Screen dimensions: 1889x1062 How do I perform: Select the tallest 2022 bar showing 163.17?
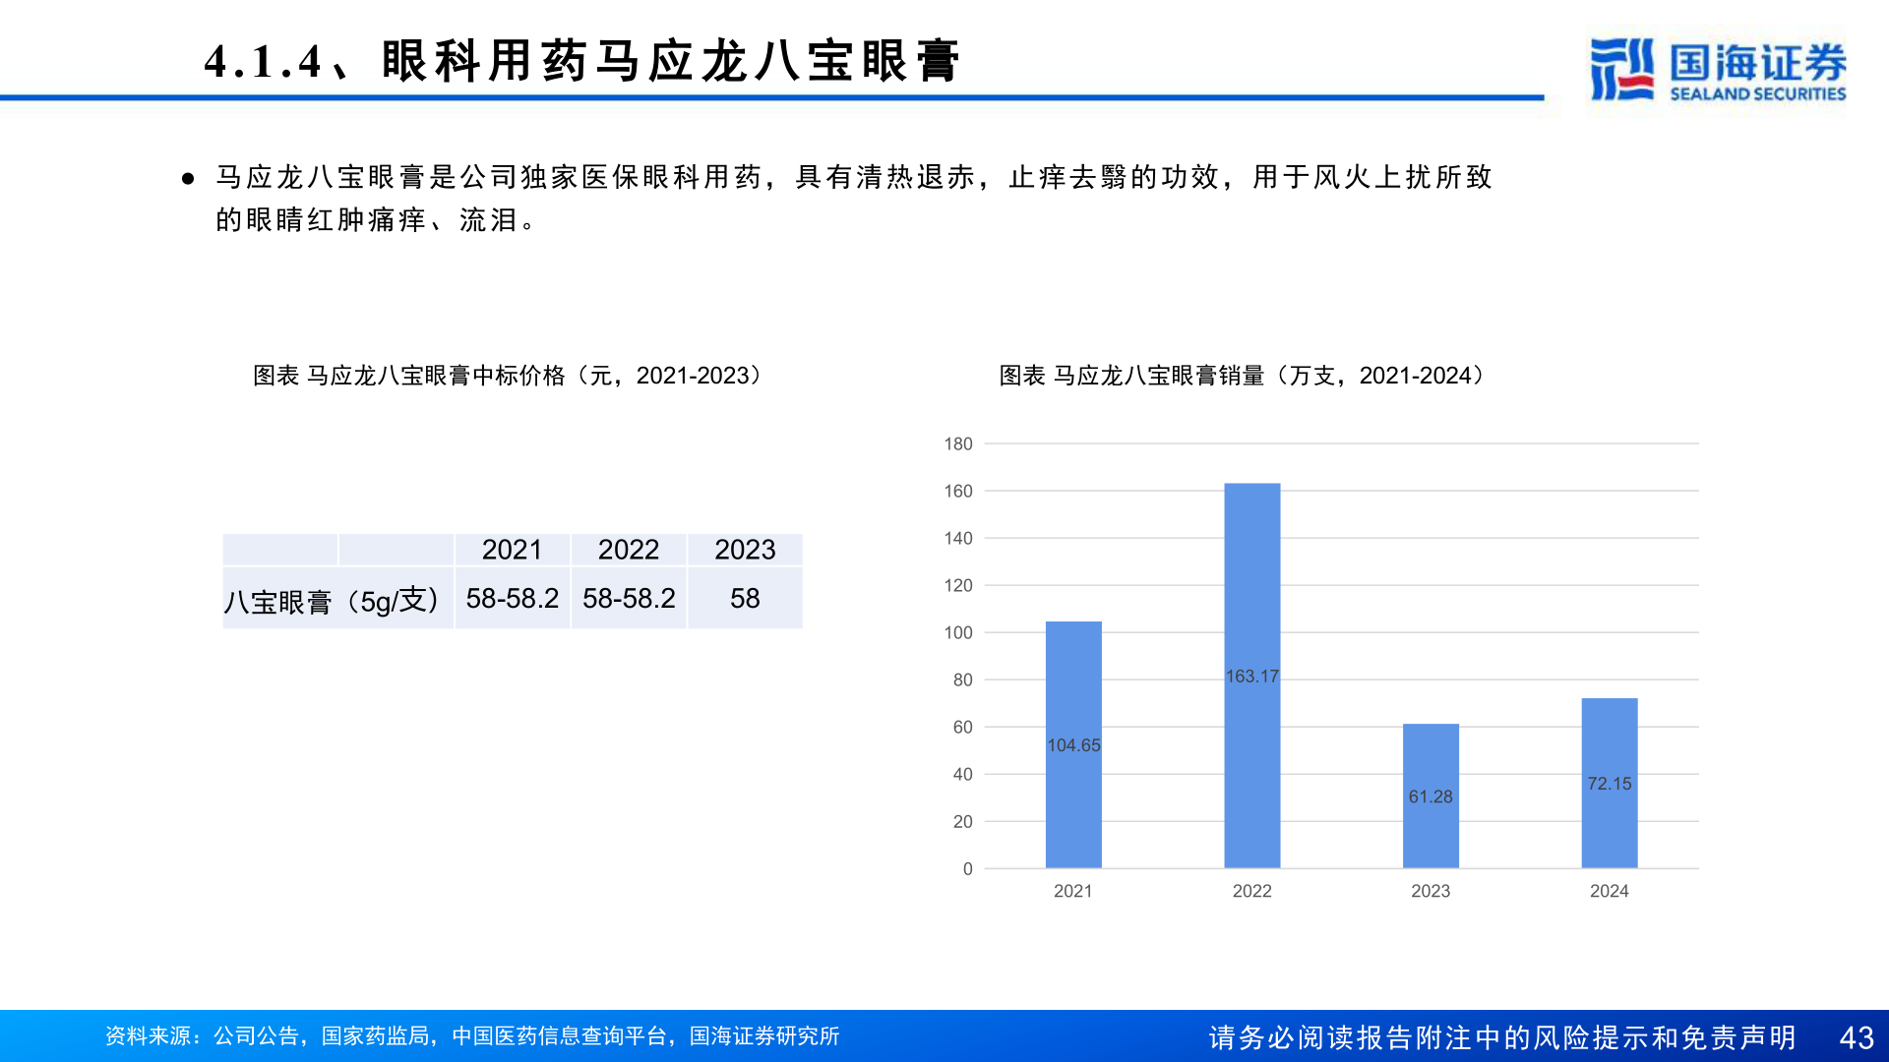coord(1251,676)
